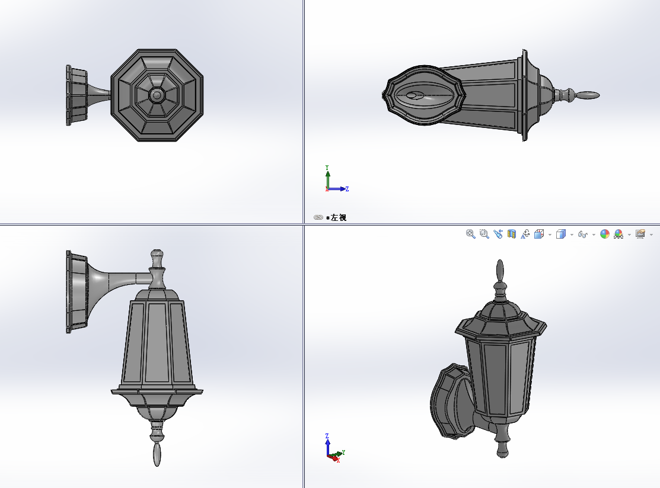Click the Dynamic Annotation Views icon
The height and width of the screenshot is (488, 660).
click(525, 234)
